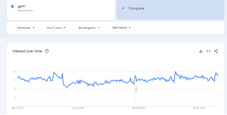
Task: Click the Note marker on chart
Action: tap(136, 89)
